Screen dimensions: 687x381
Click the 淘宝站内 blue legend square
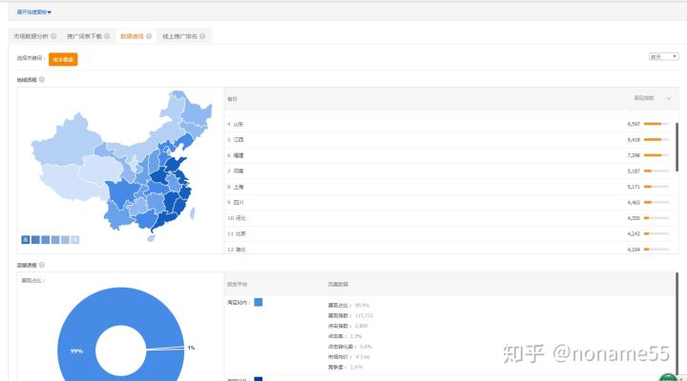(259, 303)
